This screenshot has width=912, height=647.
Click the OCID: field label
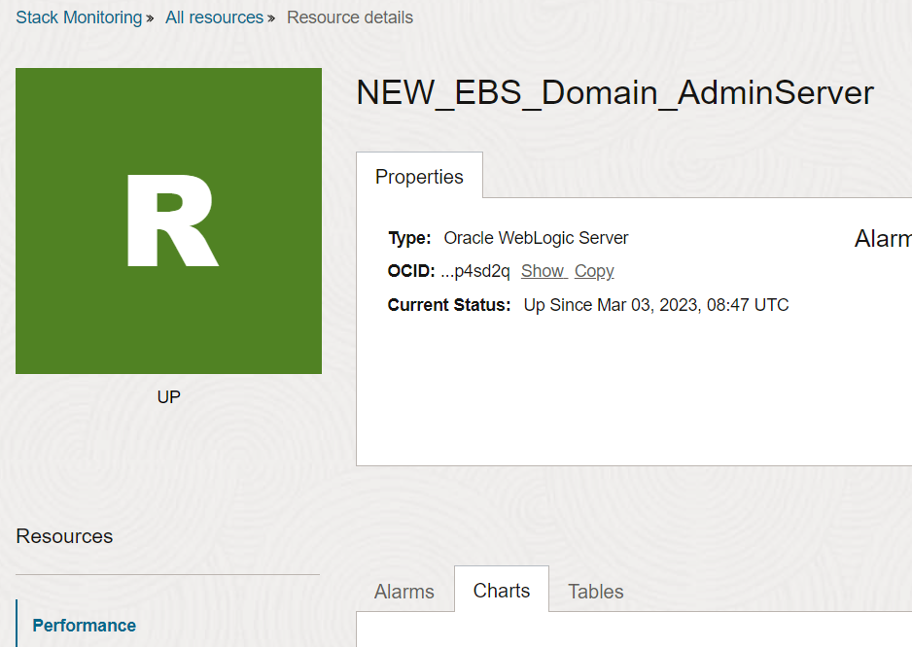(x=411, y=271)
